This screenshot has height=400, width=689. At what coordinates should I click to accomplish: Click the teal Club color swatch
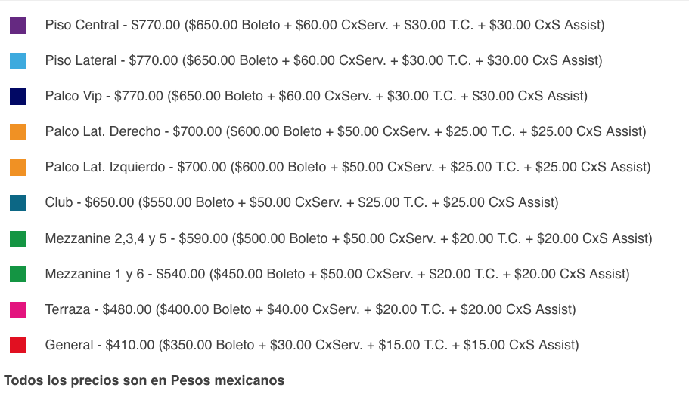click(x=17, y=203)
